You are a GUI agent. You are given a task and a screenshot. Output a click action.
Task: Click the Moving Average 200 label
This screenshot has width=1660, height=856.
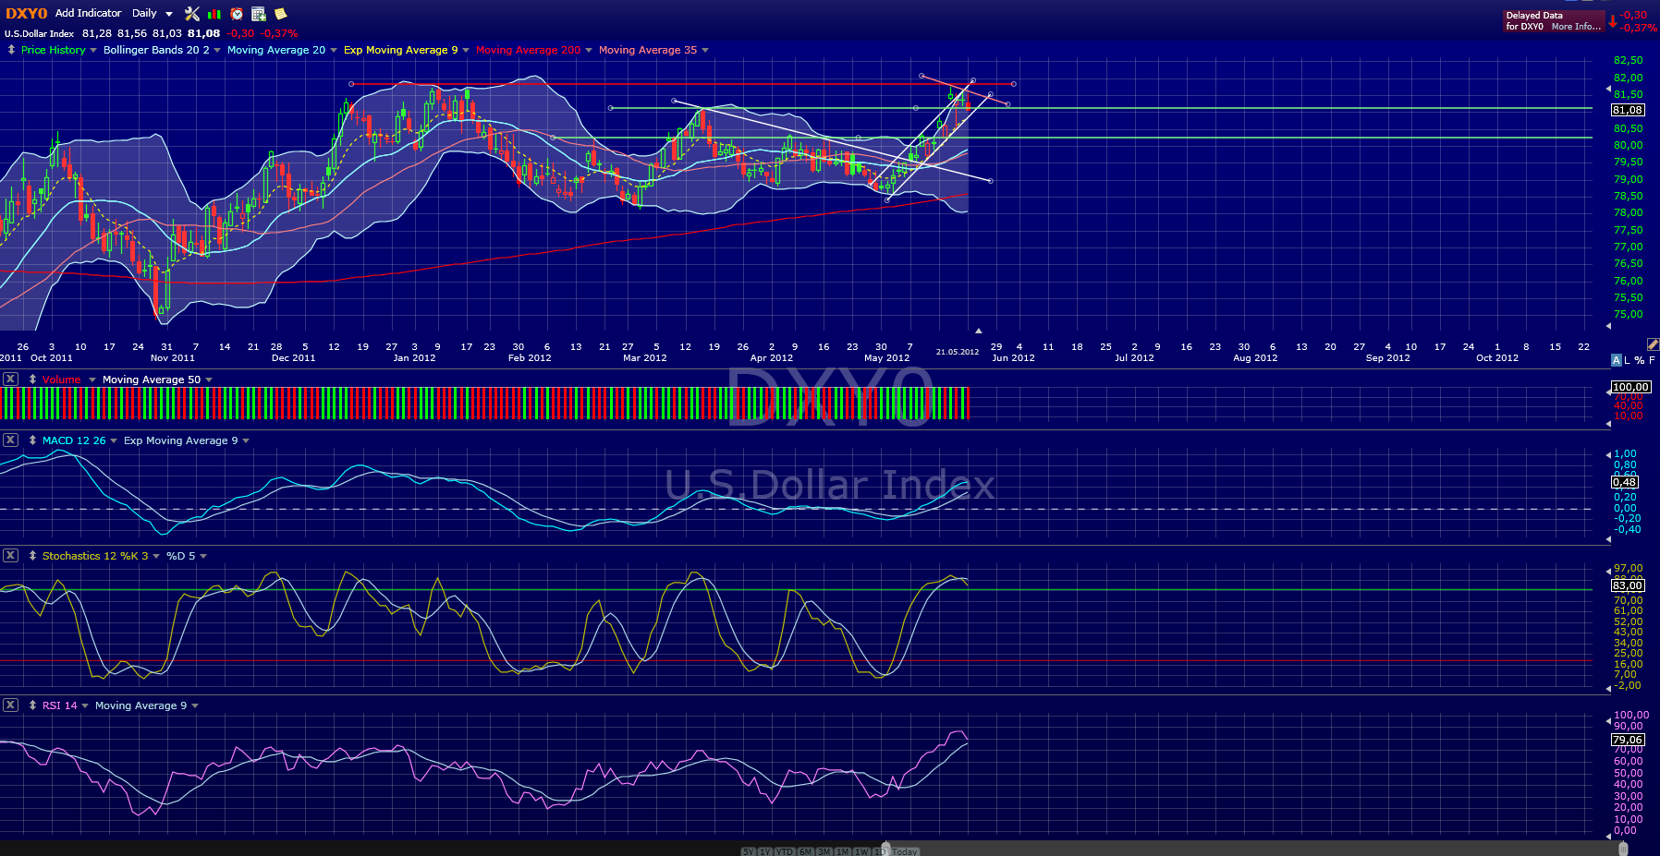(x=528, y=50)
